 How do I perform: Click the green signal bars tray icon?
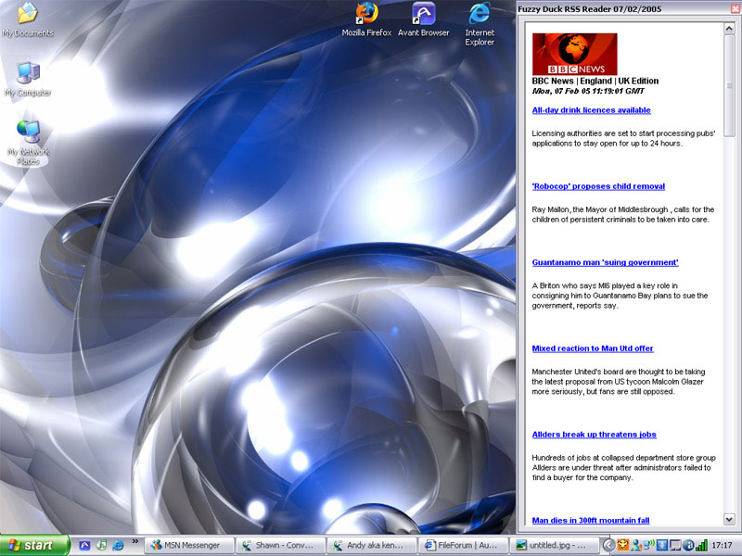(x=701, y=546)
